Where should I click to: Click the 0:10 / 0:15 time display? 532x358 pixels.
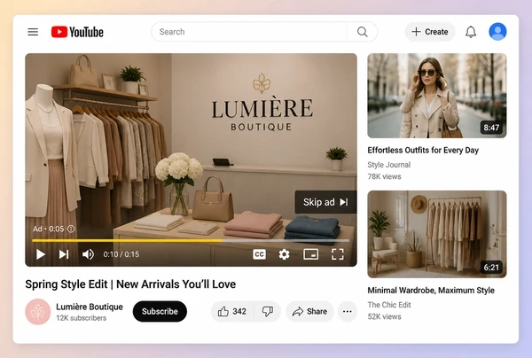pyautogui.click(x=121, y=254)
